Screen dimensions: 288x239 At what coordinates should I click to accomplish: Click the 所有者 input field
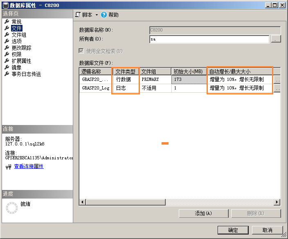click(x=209, y=39)
